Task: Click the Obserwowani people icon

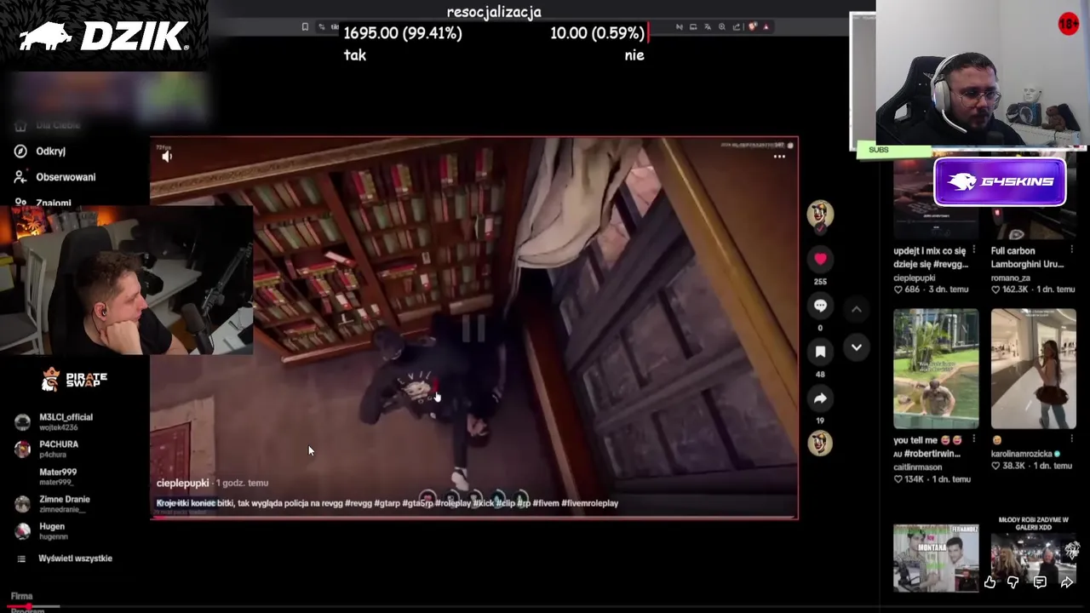Action: click(x=20, y=177)
